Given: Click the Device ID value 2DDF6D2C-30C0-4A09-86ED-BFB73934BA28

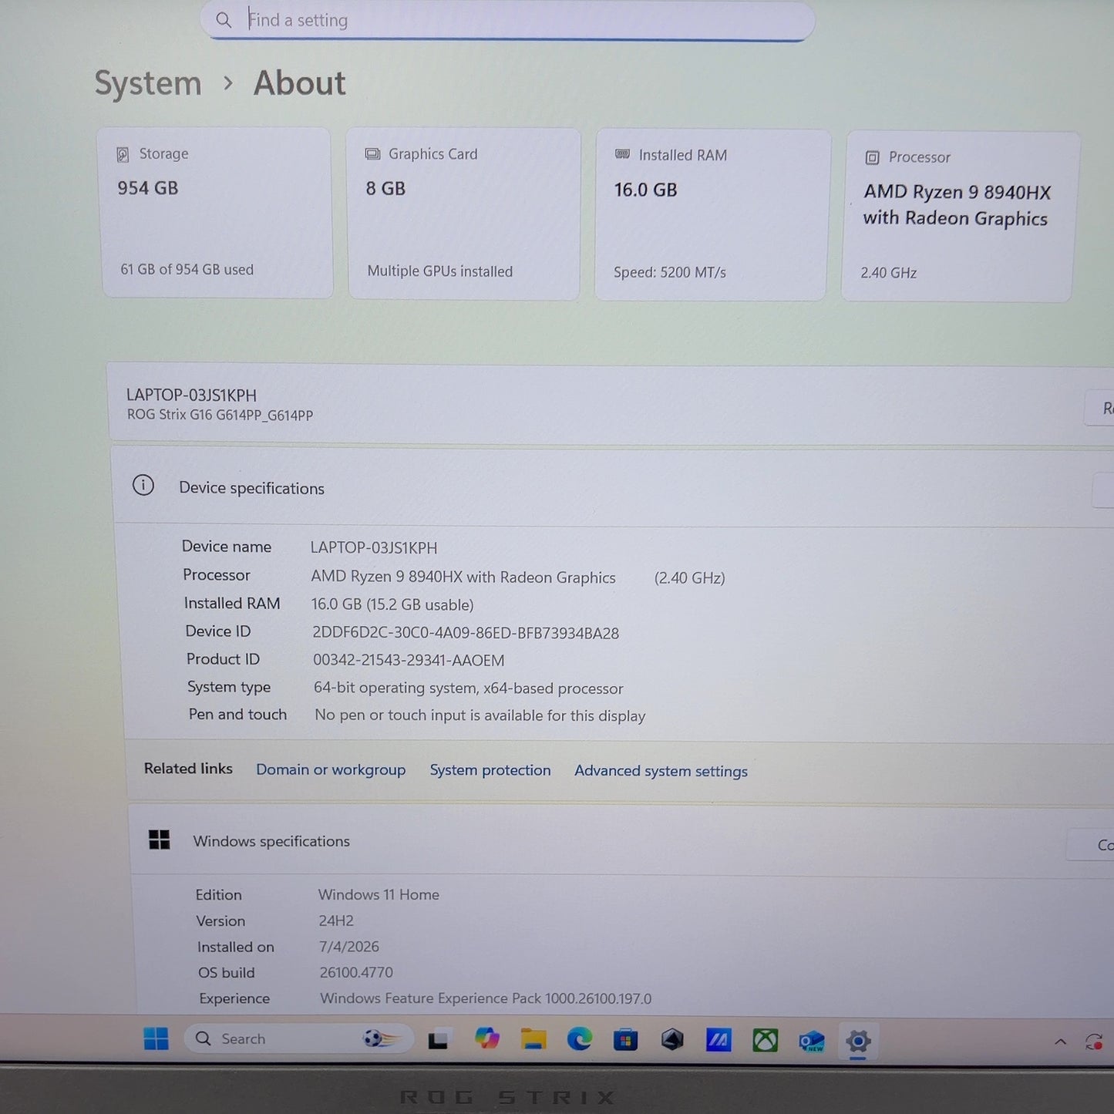Looking at the screenshot, I should [466, 633].
